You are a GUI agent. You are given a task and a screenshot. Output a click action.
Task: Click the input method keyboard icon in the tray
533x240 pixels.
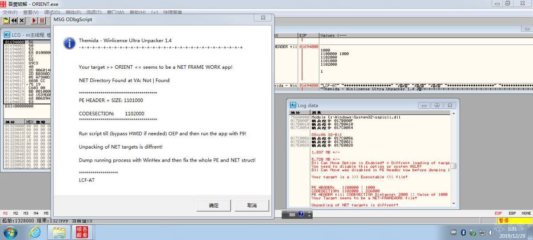click(453, 232)
